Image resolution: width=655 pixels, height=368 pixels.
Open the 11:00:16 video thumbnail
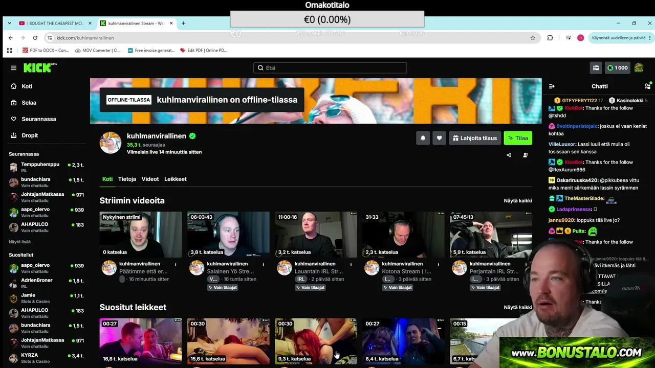click(x=316, y=235)
